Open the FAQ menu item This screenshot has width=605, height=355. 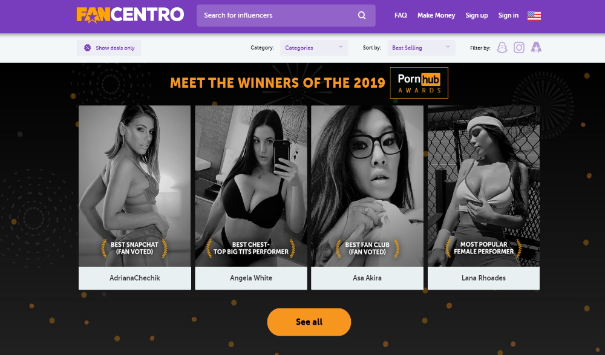pos(401,16)
